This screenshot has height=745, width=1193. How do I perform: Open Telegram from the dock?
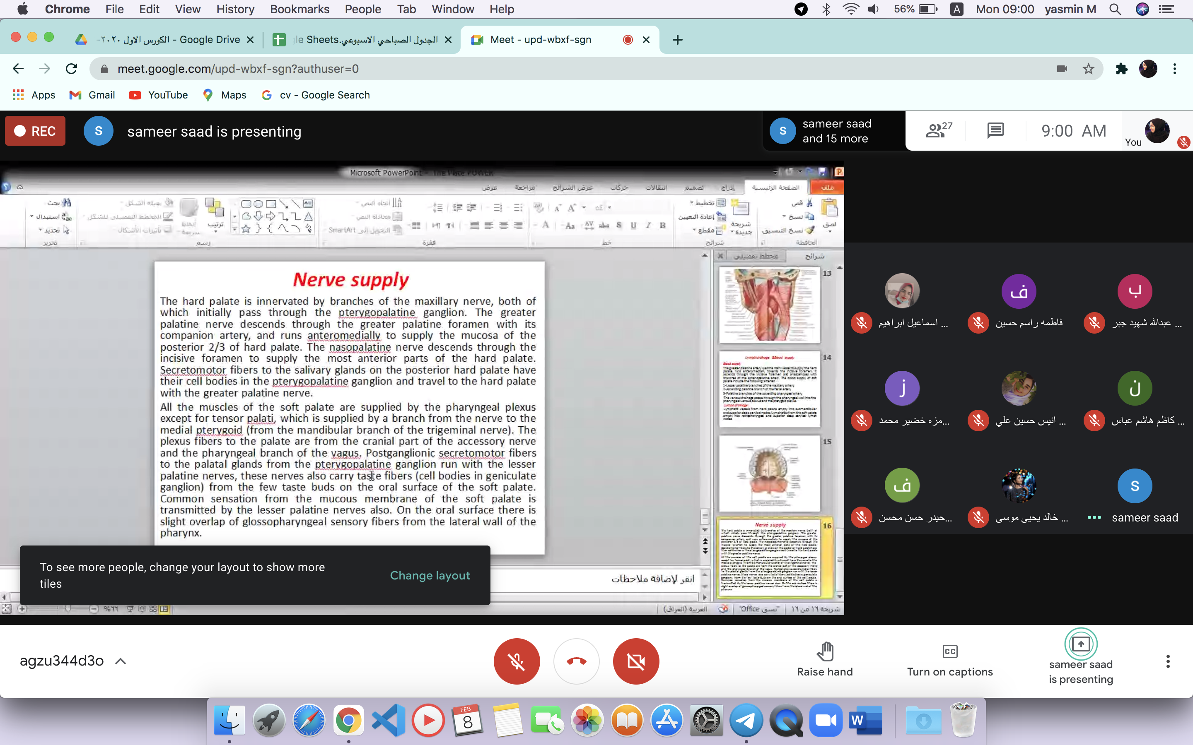(x=746, y=720)
